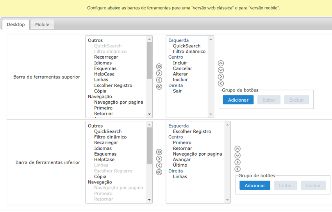This screenshot has height=212, width=332.
Task: Click scrollbar thumb of inferior available list
Action: coord(149,146)
